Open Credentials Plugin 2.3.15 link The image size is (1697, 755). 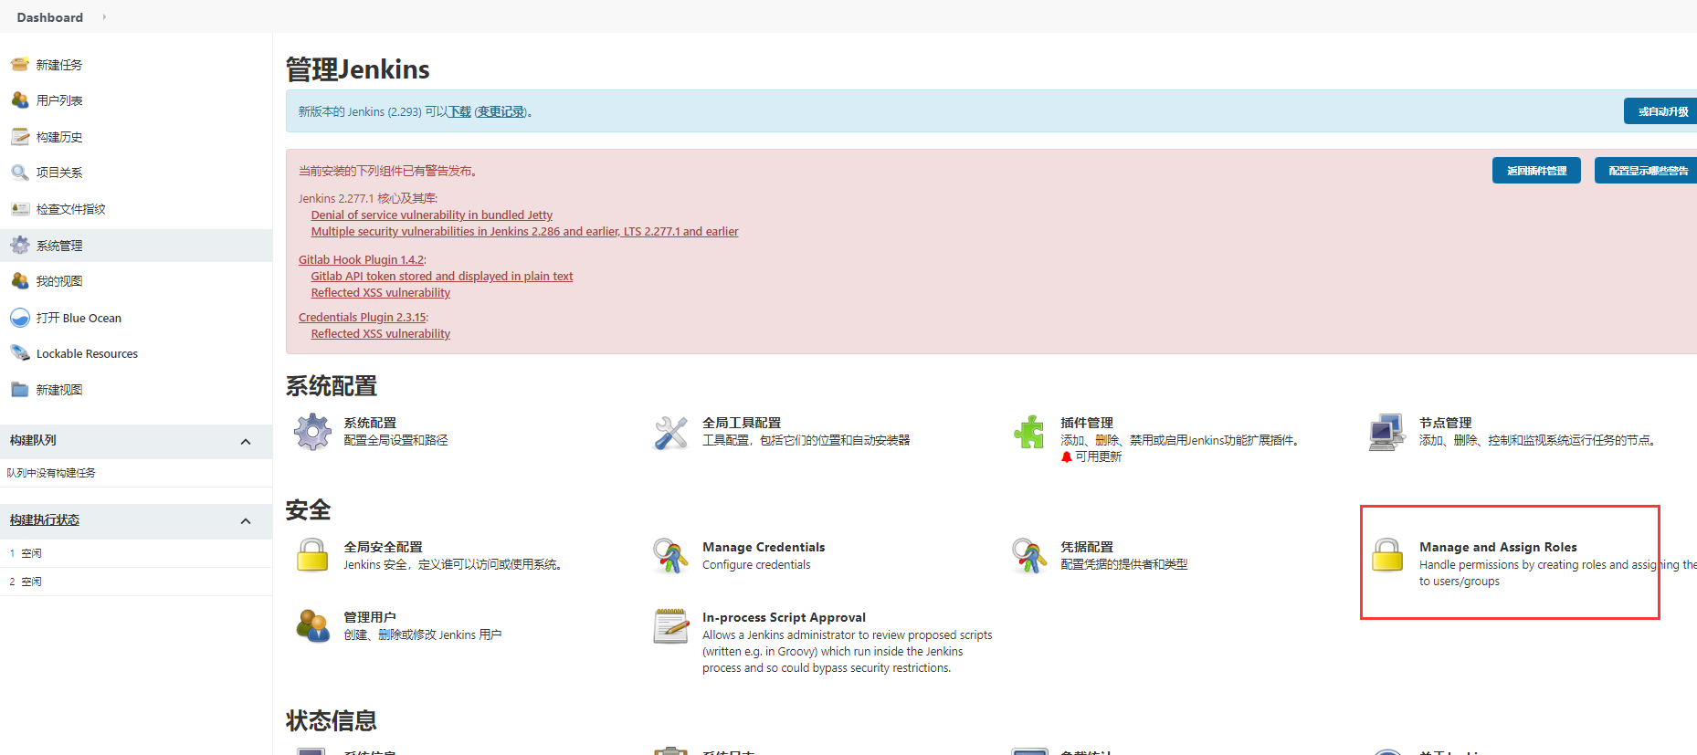pos(362,318)
